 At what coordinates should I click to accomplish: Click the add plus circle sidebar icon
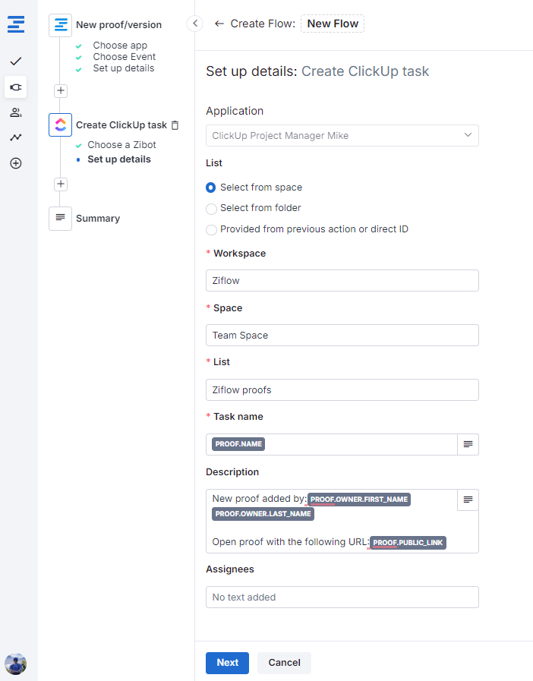[x=15, y=163]
